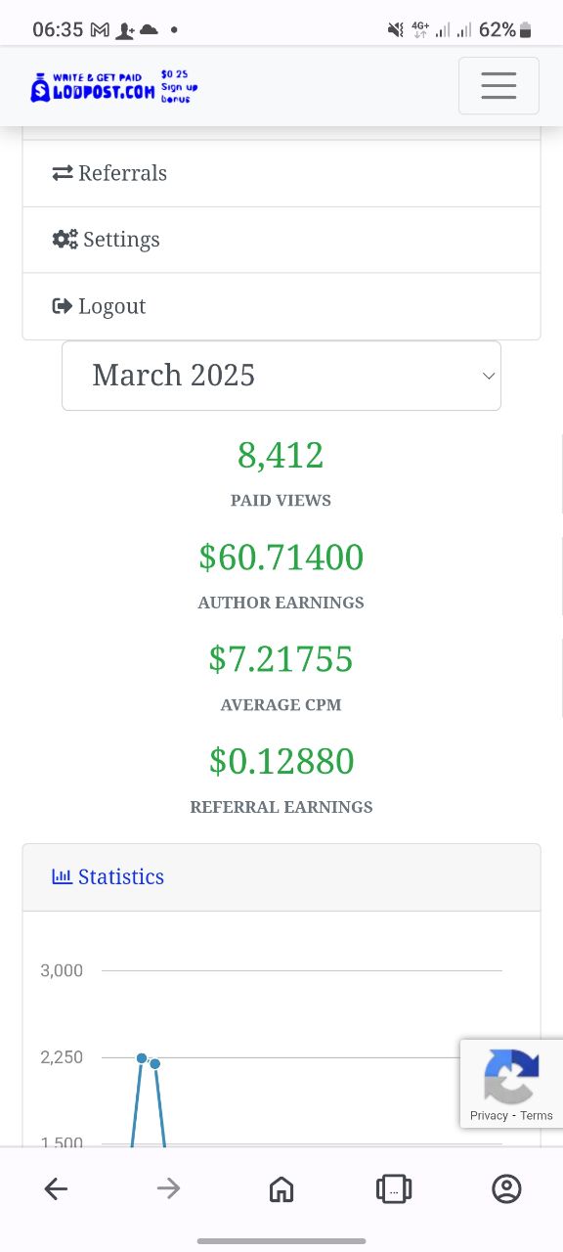Screen dimensions: 563x1252
Task: Expand the month selector chevron arrow
Action: 489,376
